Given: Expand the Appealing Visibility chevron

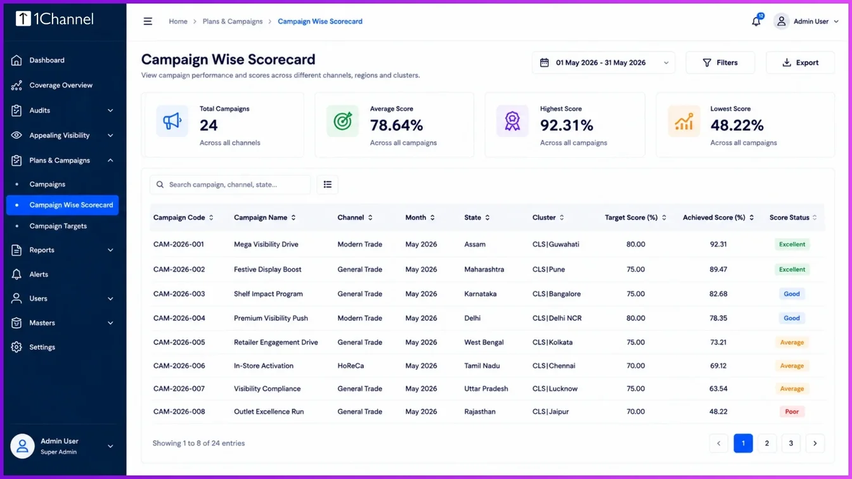Looking at the screenshot, I should pyautogui.click(x=110, y=135).
